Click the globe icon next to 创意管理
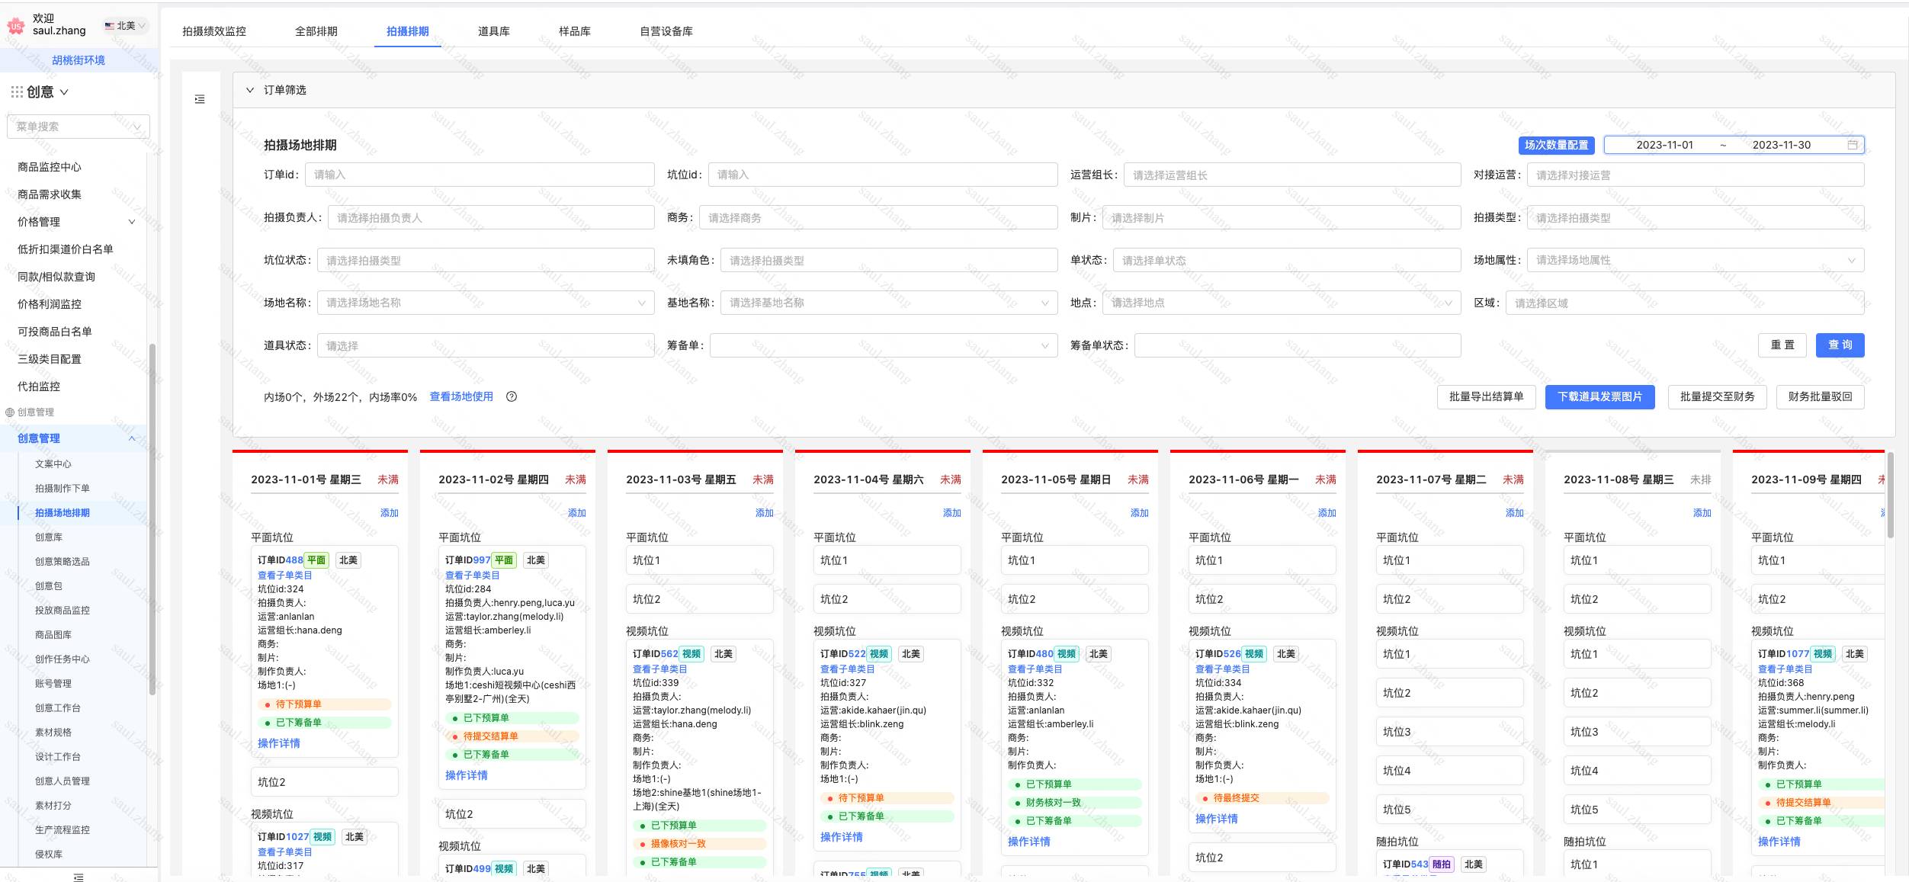Screen dimensions: 1909x882 point(10,412)
